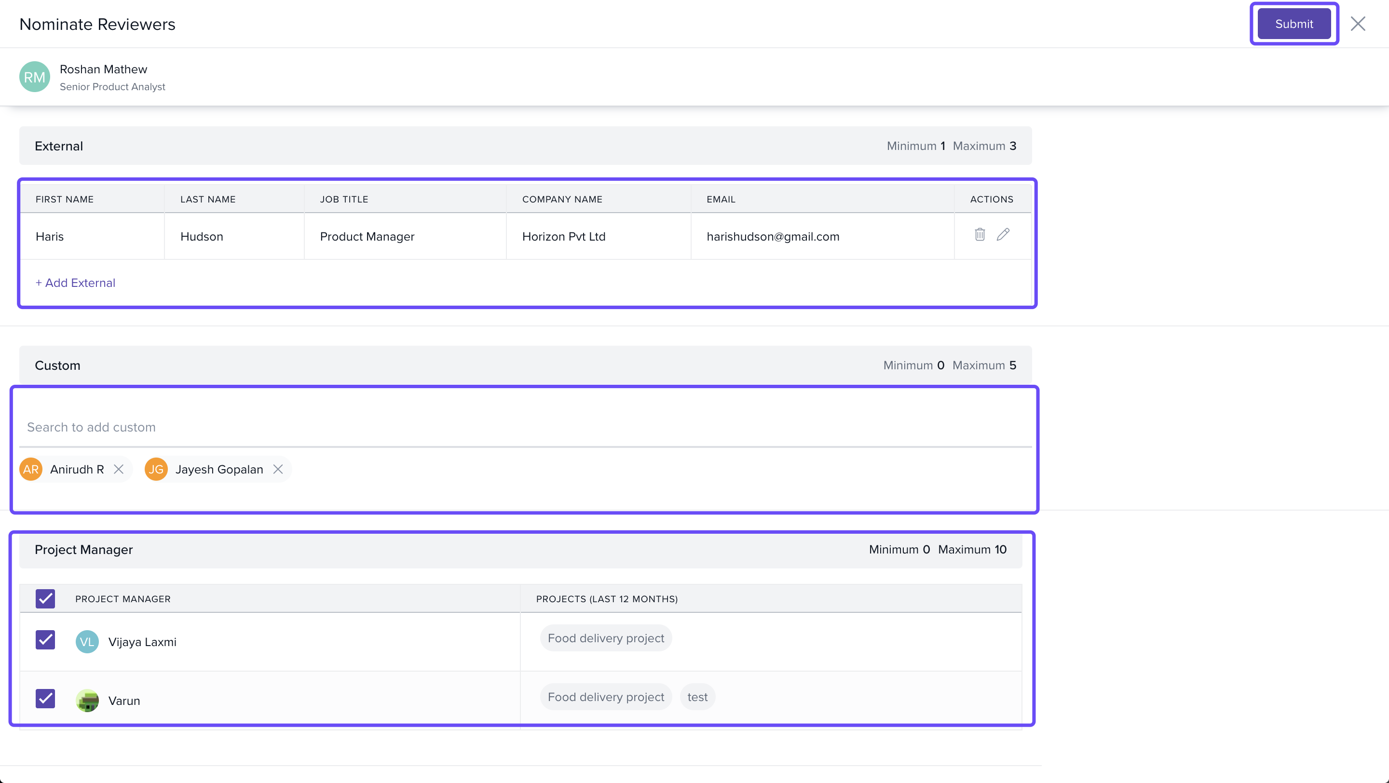The image size is (1389, 783).
Task: Click the test project tag for Varun
Action: coord(697,697)
